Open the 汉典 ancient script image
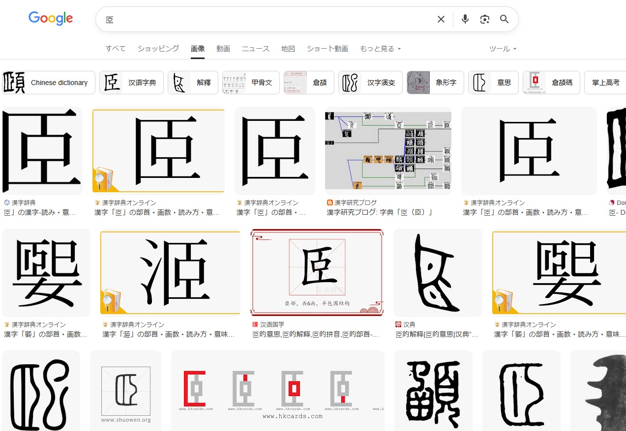Viewport: 626px width, 431px height. pyautogui.click(x=438, y=273)
